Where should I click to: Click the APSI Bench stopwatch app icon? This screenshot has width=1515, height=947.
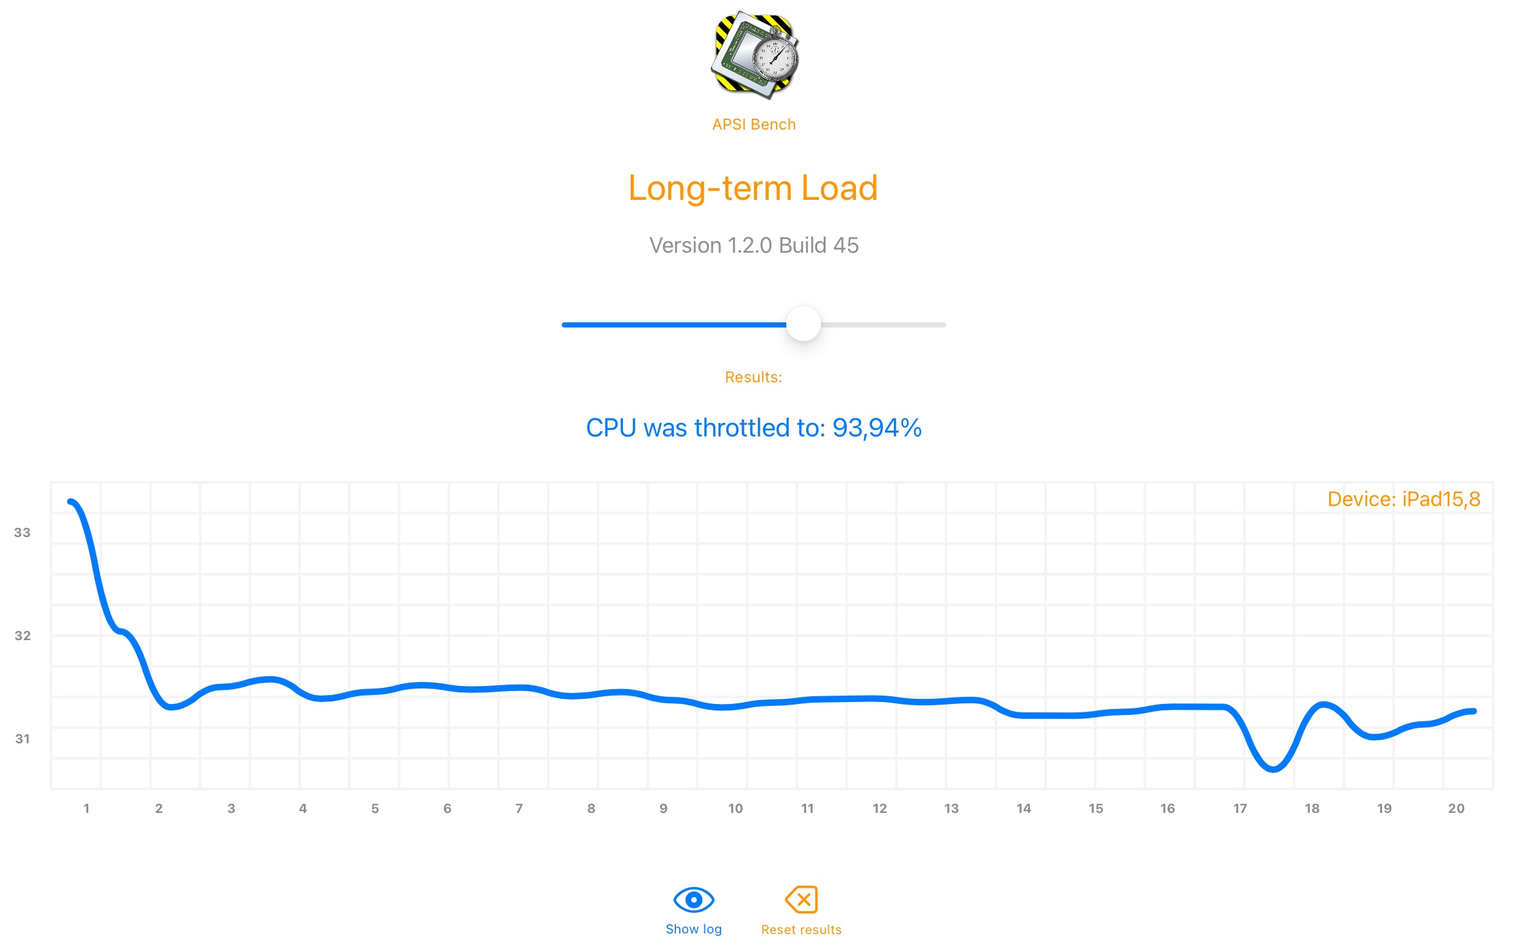pyautogui.click(x=754, y=55)
